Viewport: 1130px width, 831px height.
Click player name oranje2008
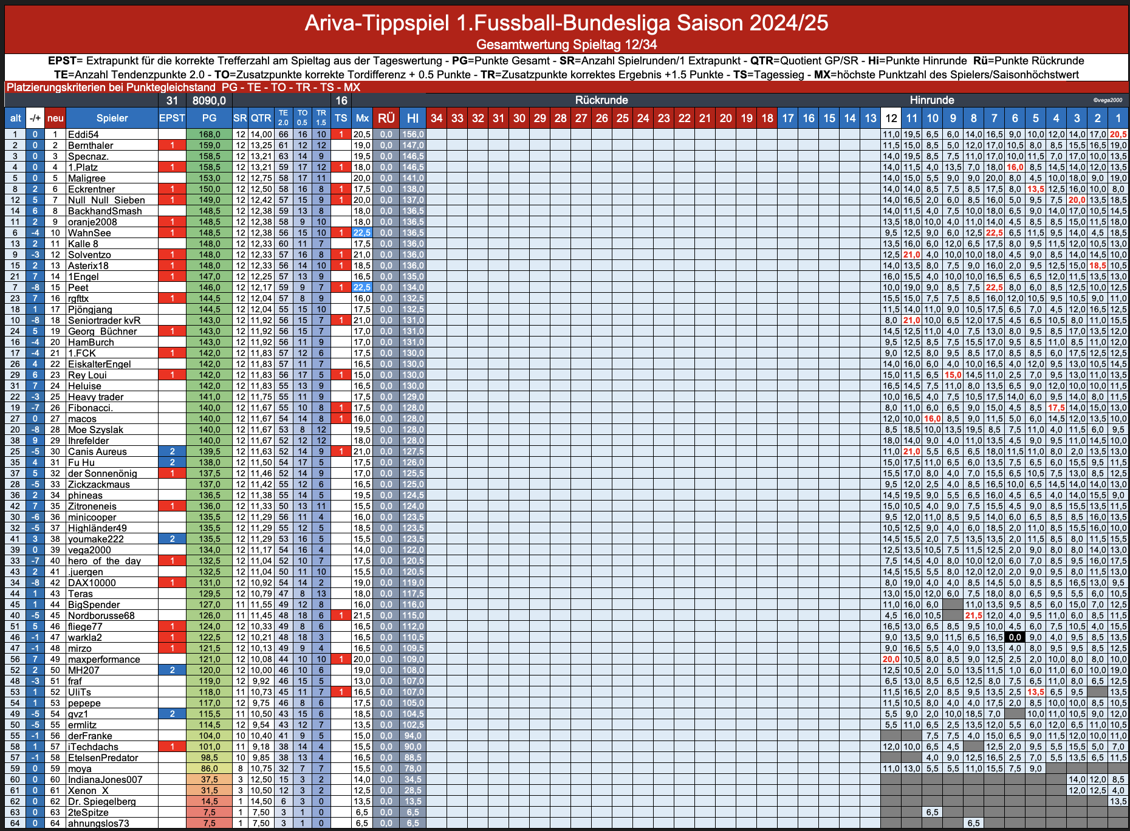pos(92,222)
